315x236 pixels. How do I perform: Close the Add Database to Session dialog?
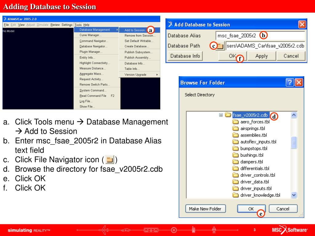(x=302, y=25)
